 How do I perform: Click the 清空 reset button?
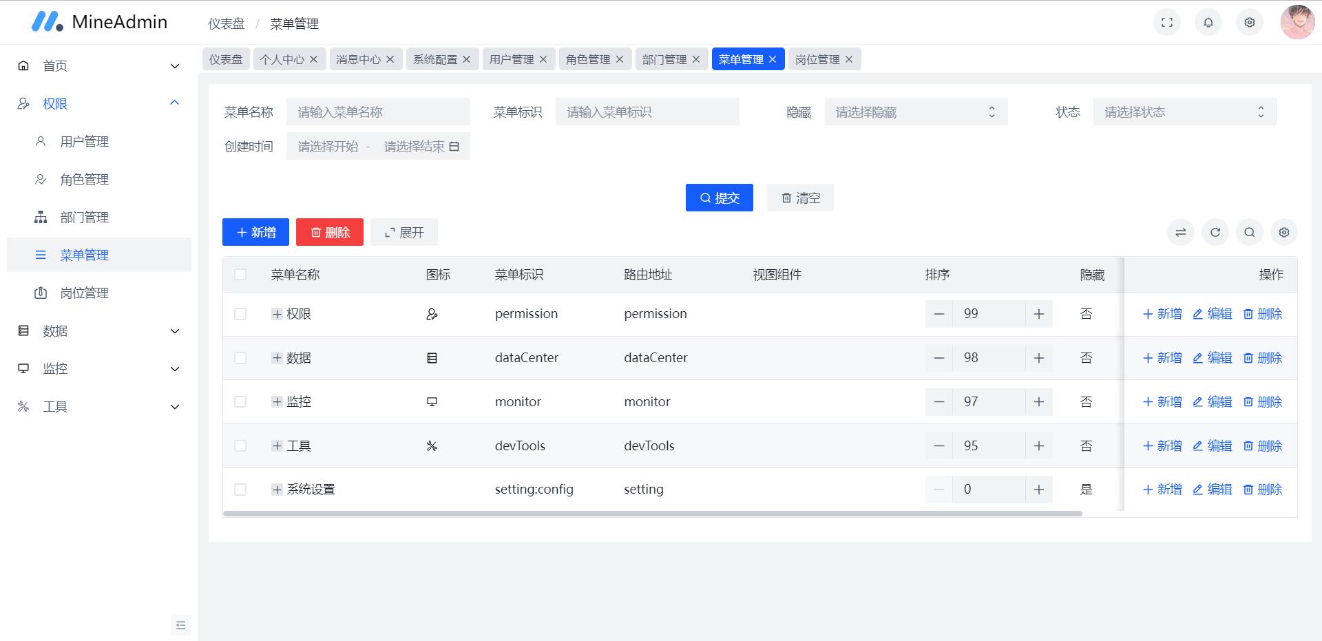click(x=800, y=198)
